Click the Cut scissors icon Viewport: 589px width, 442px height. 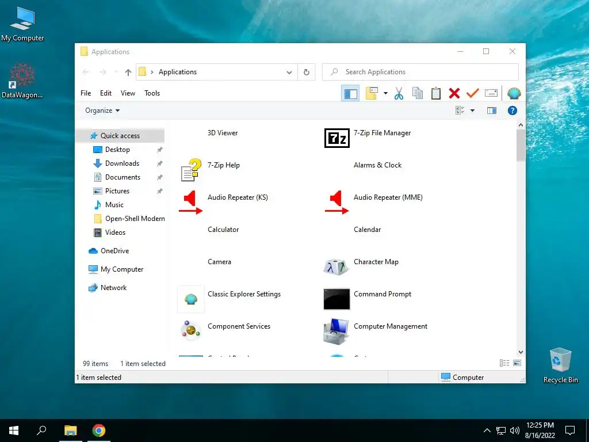399,93
